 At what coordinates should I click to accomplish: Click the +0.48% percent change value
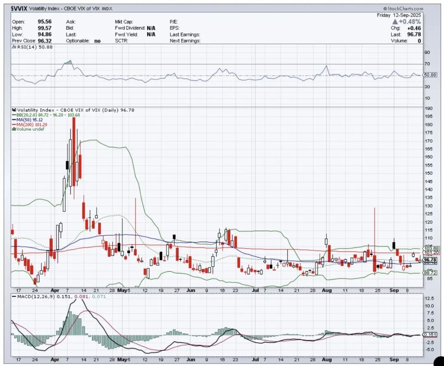410,21
